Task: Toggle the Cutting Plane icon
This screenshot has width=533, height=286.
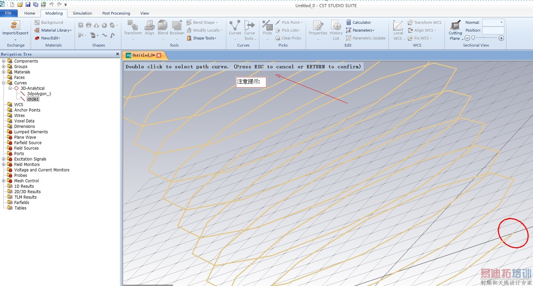Action: (455, 25)
